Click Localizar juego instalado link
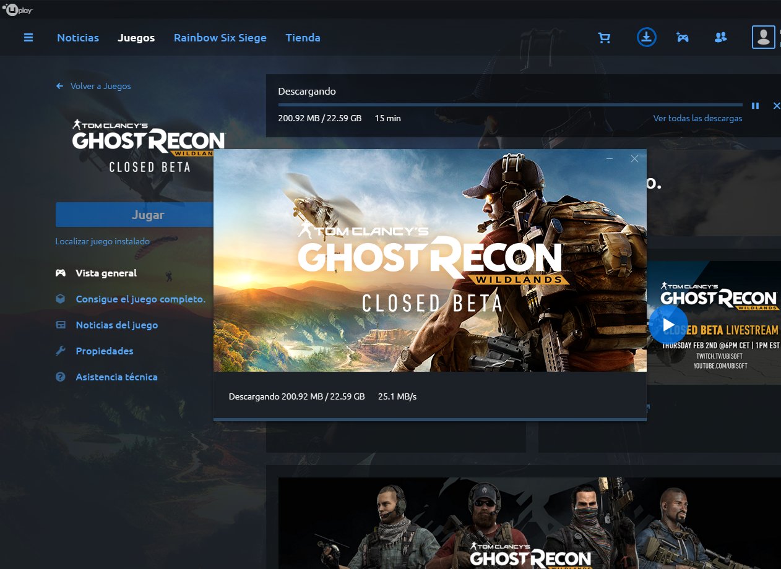 pyautogui.click(x=103, y=241)
